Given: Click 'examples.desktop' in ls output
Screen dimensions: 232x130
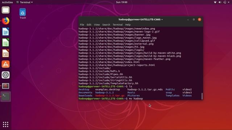Looking at the screenshot, I should tap(108, 90).
